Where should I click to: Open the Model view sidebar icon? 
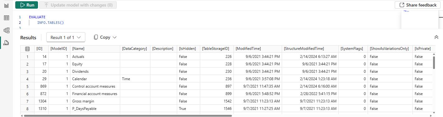[6, 30]
